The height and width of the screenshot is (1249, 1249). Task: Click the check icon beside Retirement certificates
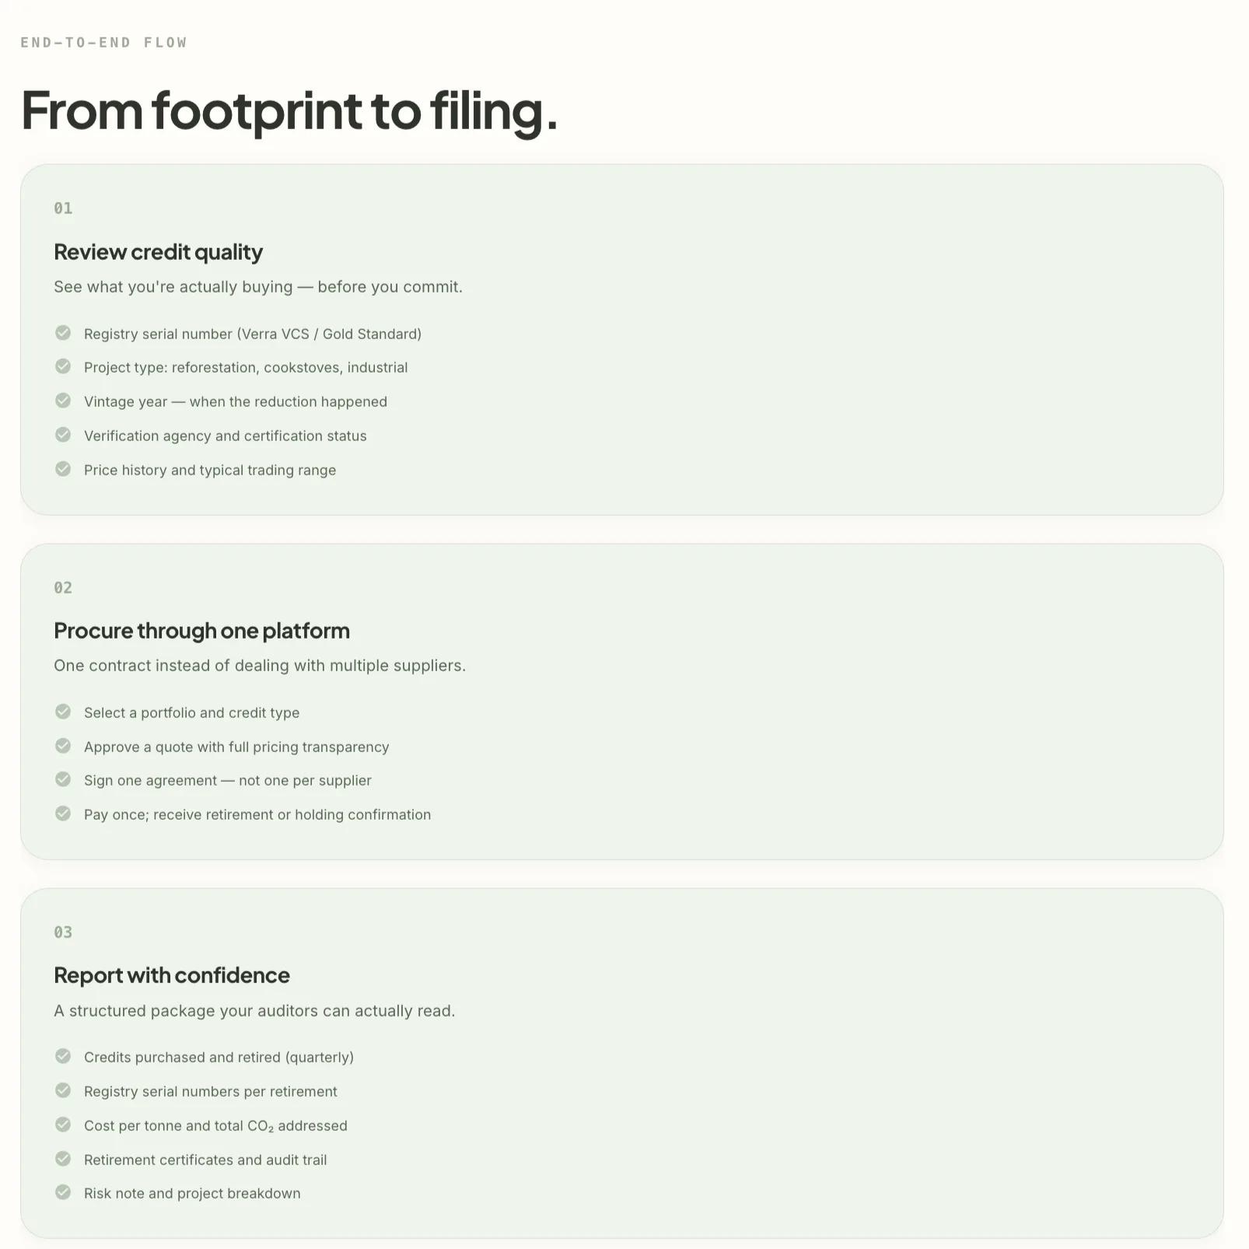point(63,1159)
